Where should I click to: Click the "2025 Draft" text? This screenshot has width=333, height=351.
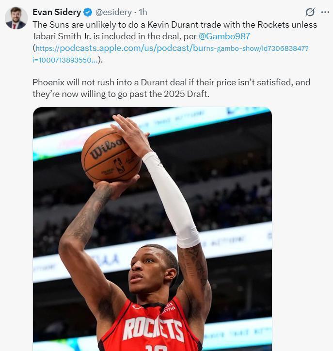coord(186,94)
